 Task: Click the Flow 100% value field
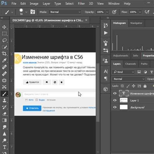(x=133, y=12)
